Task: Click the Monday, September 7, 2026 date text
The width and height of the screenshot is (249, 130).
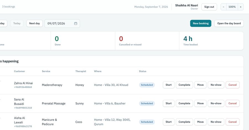Action: click(x=151, y=7)
